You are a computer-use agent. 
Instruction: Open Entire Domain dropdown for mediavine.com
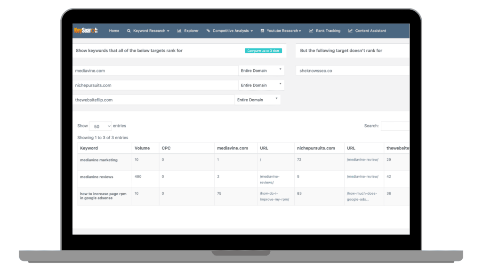click(x=261, y=71)
